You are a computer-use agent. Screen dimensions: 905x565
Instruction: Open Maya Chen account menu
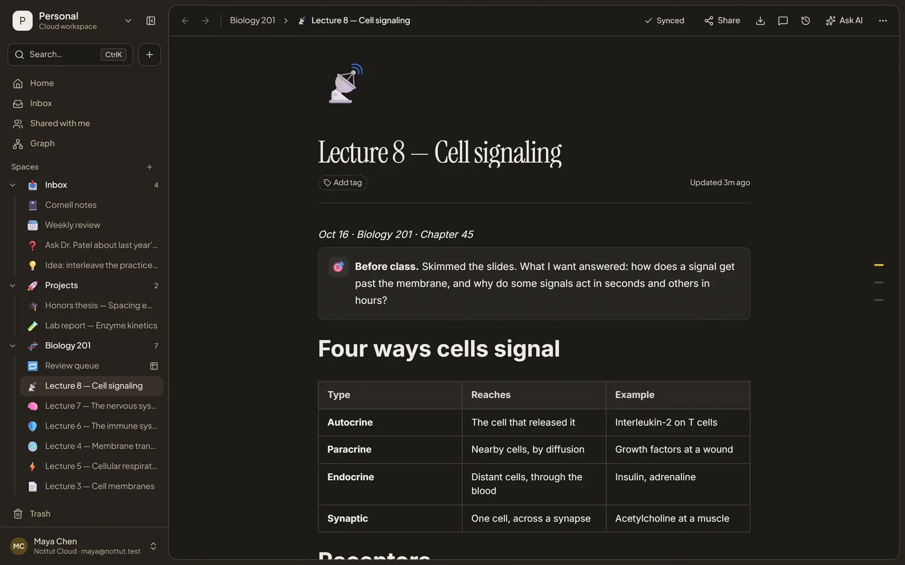click(x=84, y=546)
